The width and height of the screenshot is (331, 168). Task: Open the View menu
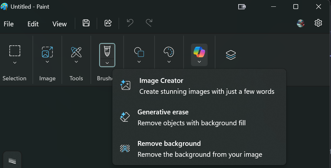(x=60, y=24)
